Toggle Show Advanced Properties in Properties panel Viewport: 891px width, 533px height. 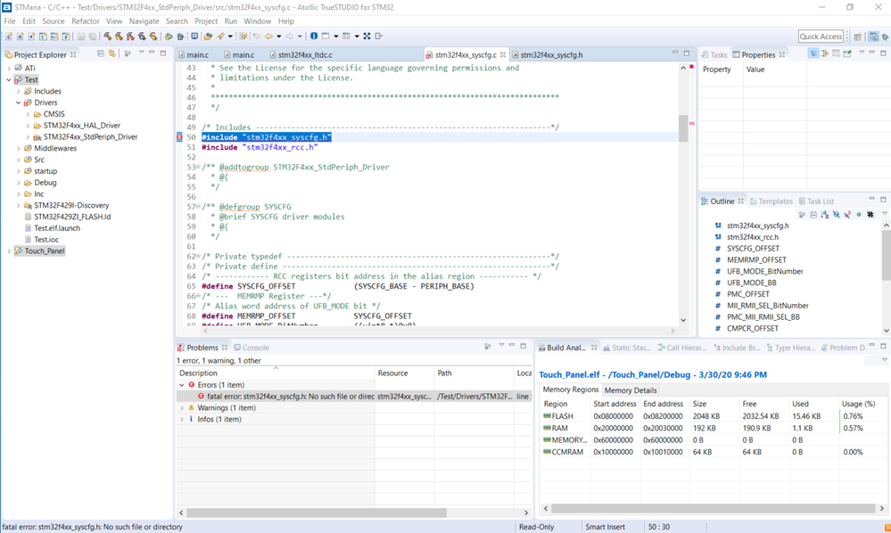[825, 53]
